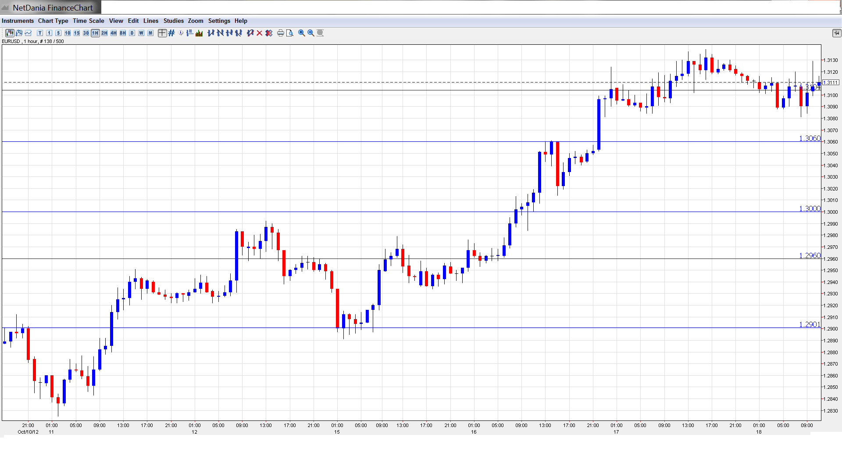Viewport: 842px width, 474px height.
Task: Open the Instruments menu
Action: 18,21
